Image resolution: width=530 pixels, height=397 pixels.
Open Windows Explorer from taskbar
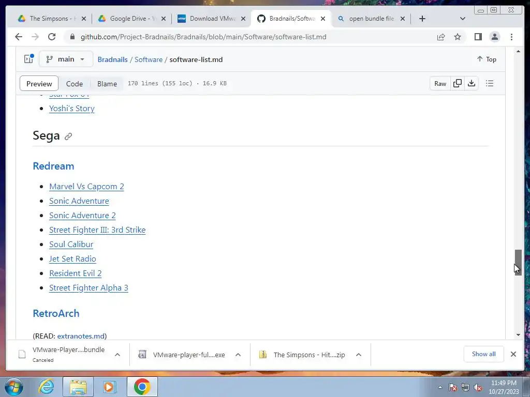[x=78, y=387]
